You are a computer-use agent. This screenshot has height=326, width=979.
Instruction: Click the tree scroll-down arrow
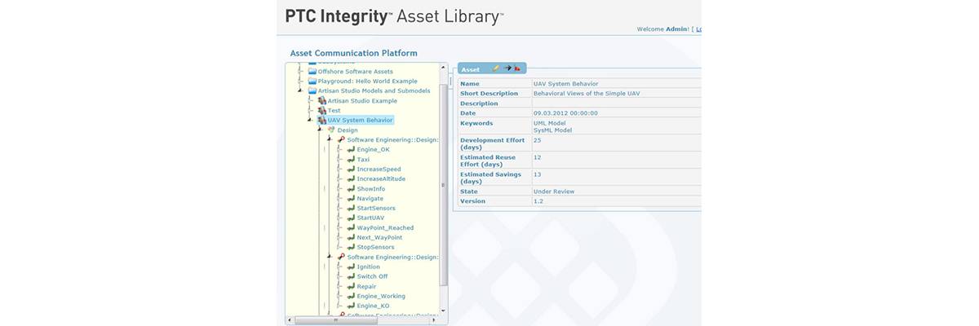coord(444,312)
